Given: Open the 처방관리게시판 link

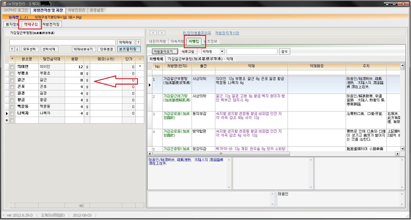Looking at the screenshot, I should (227, 33).
